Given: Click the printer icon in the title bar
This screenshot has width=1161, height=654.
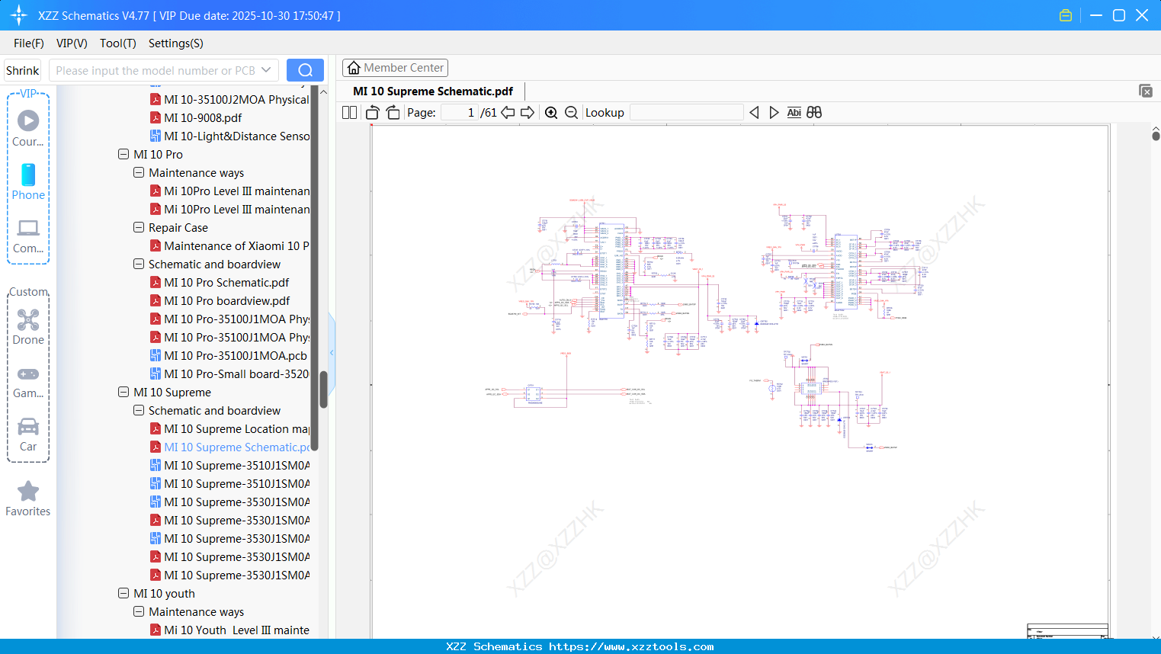Looking at the screenshot, I should [1065, 14].
